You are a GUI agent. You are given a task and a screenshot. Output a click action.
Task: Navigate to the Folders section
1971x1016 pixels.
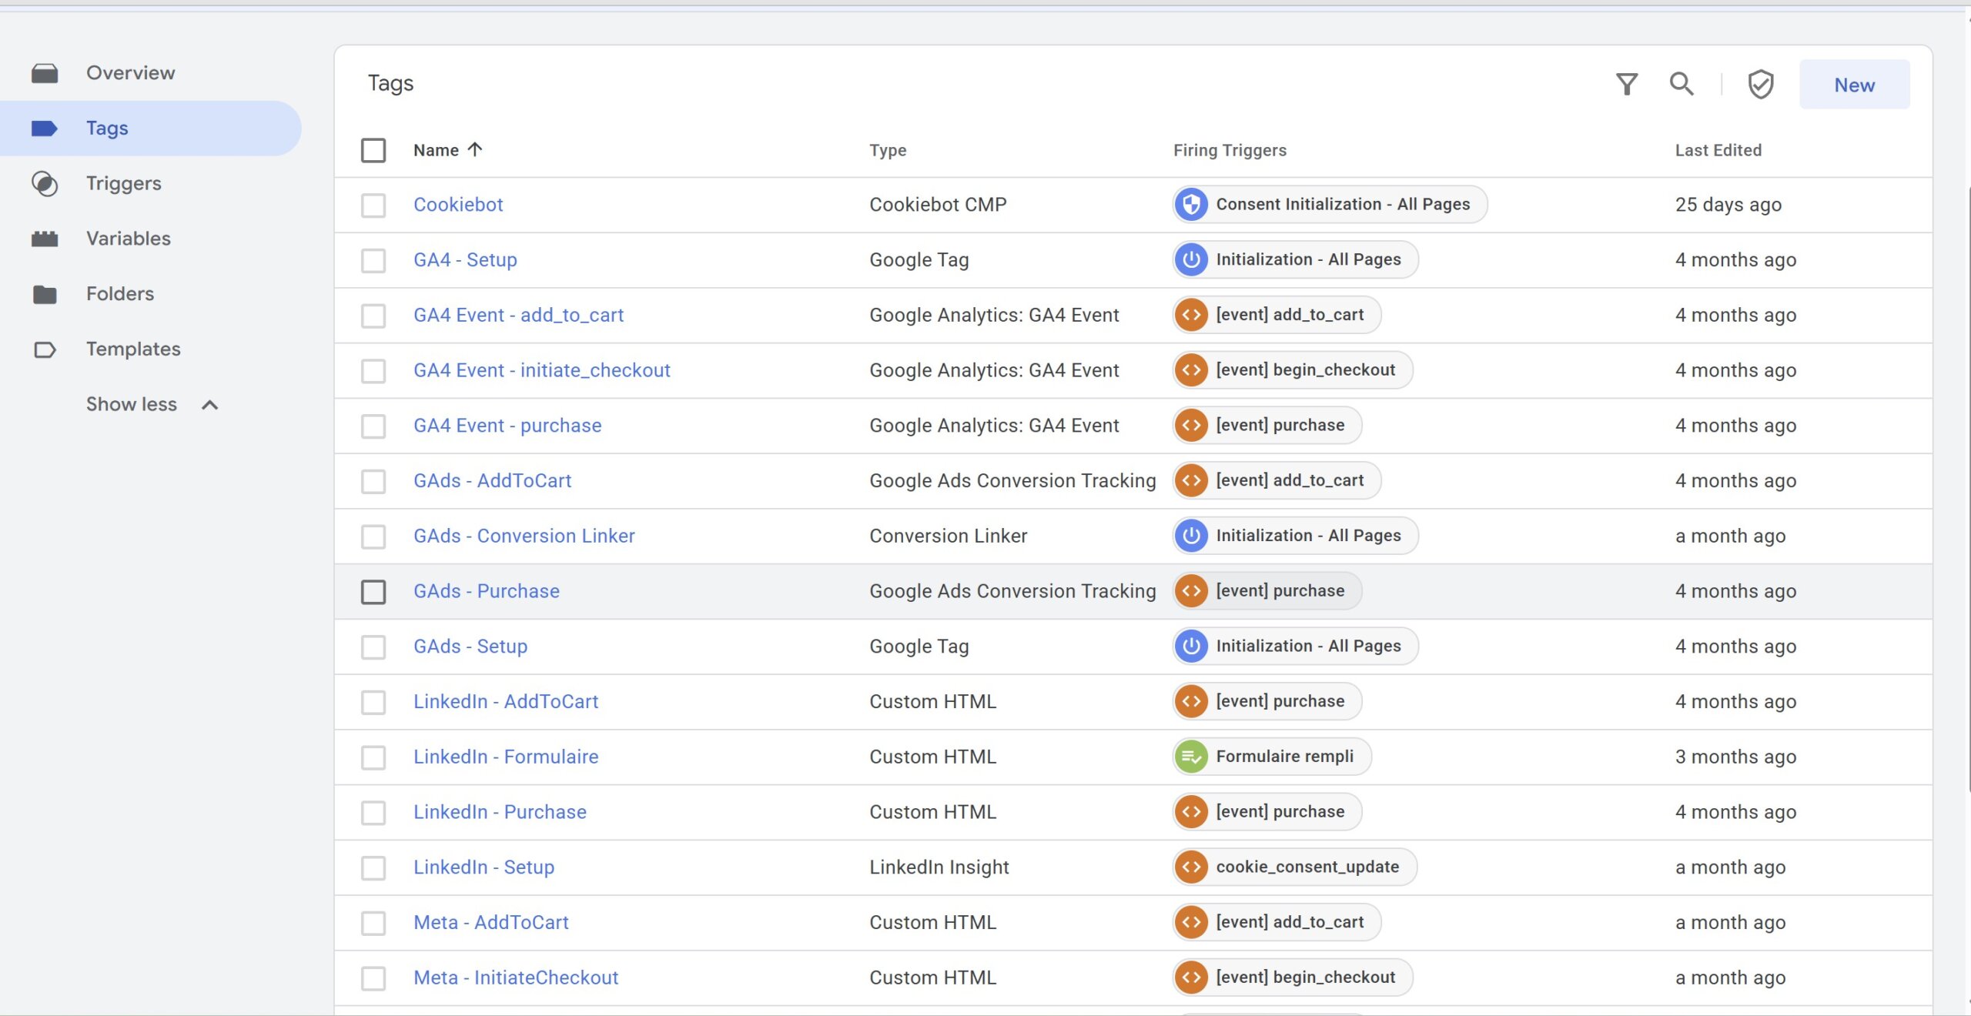pyautogui.click(x=120, y=294)
